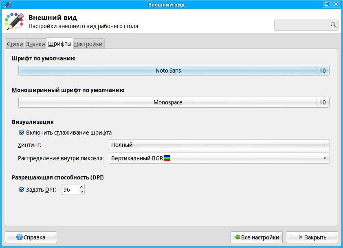Click the window menu icon in title bar
Image resolution: width=343 pixels, height=248 pixels.
tap(7, 4)
